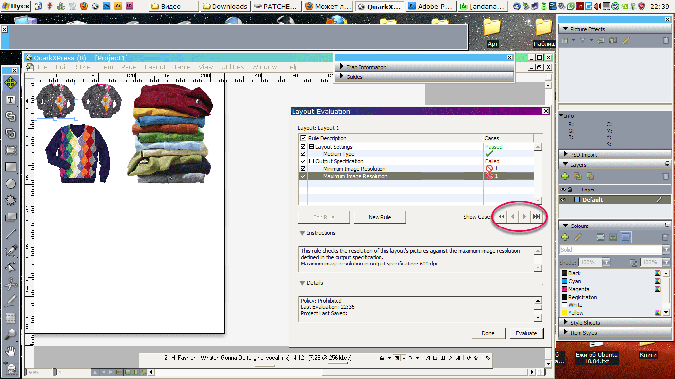Screen dimensions: 675x379
Task: Create new colour with green plus icon
Action: click(x=565, y=237)
